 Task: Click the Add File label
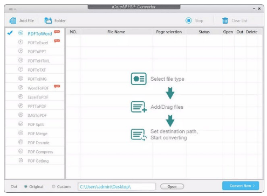tap(26, 20)
